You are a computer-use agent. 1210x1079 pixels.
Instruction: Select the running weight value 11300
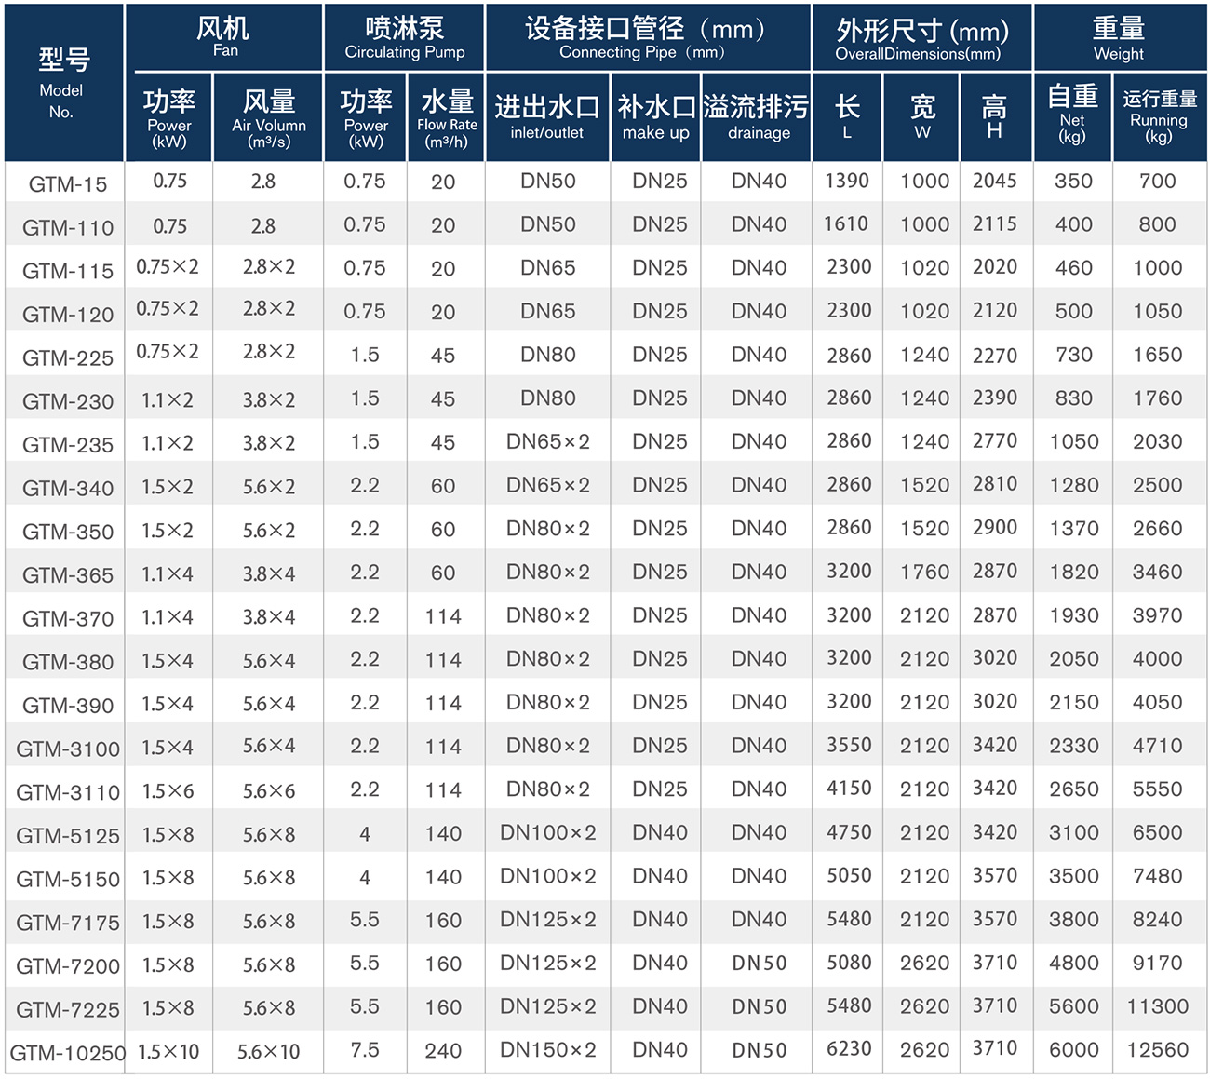click(x=1158, y=1006)
